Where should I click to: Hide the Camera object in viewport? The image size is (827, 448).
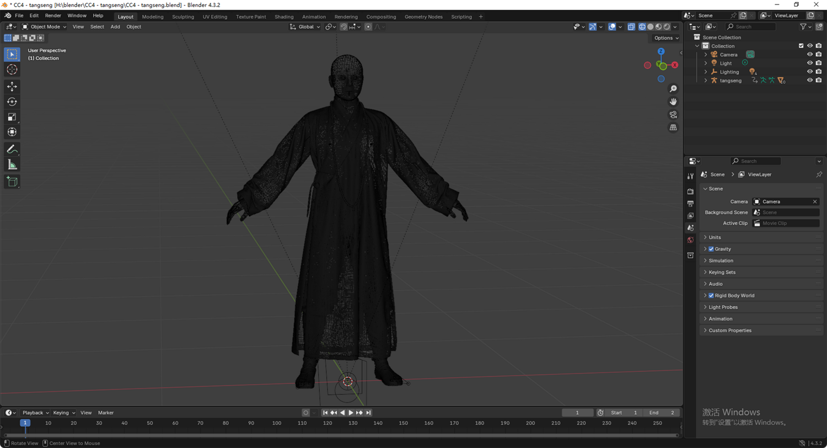pos(810,55)
